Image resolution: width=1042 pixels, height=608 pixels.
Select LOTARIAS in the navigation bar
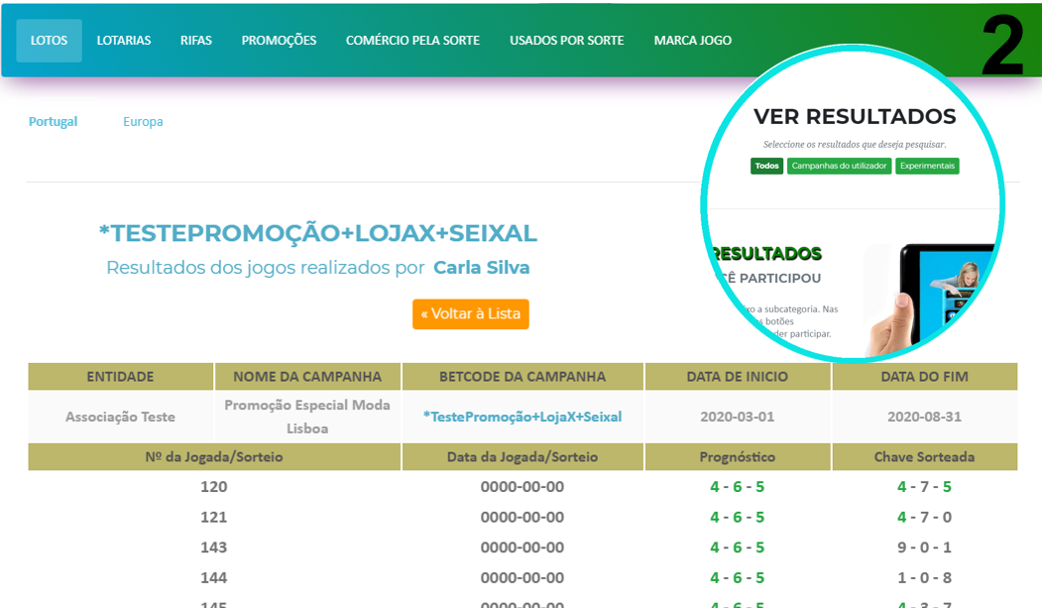click(124, 41)
